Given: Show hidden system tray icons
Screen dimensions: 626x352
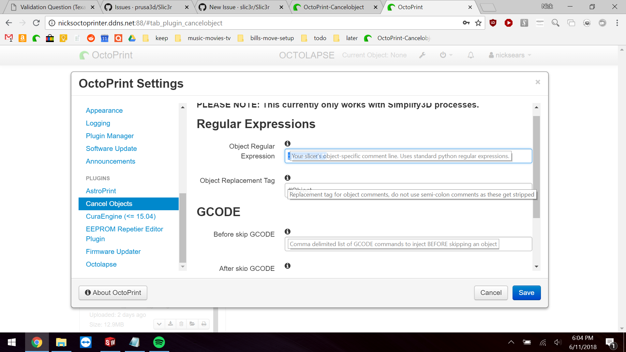Looking at the screenshot, I should pos(511,342).
